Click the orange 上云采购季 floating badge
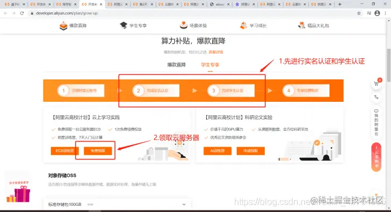 (x=376, y=157)
